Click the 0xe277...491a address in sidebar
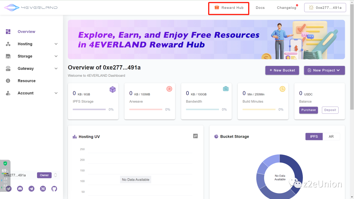Screen dimensions: 354x199 [15, 175]
